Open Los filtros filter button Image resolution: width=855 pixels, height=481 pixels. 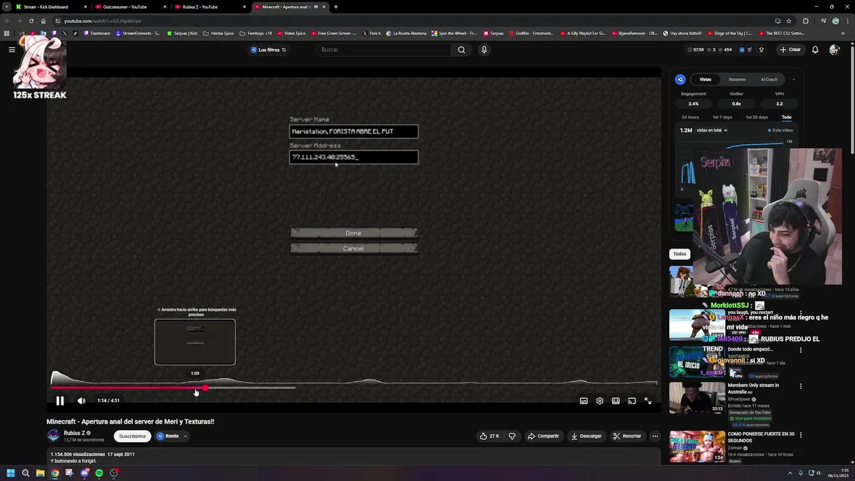pos(269,49)
